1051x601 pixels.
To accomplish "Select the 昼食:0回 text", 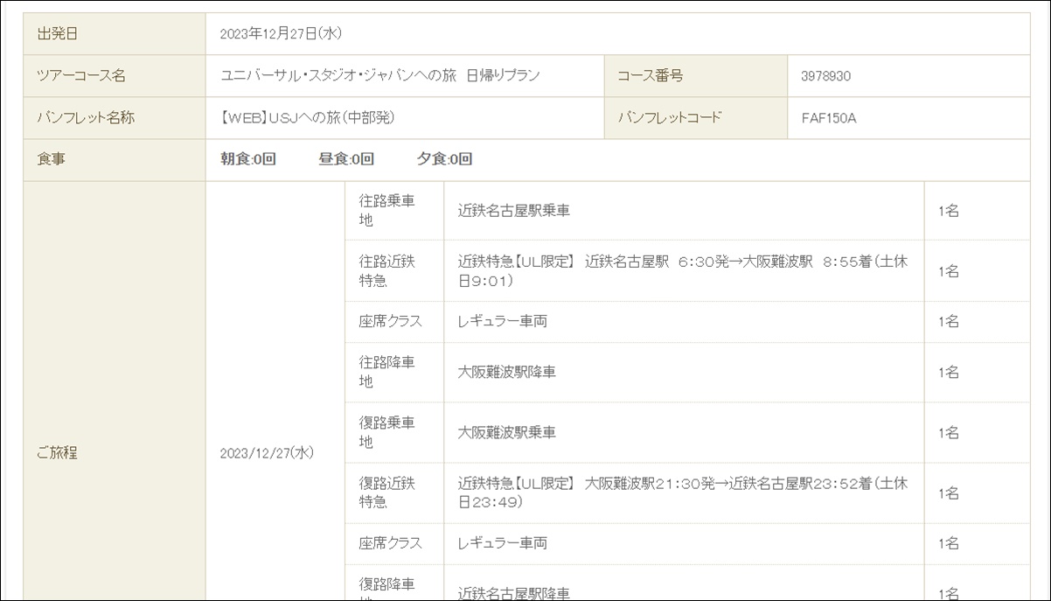I will (346, 159).
